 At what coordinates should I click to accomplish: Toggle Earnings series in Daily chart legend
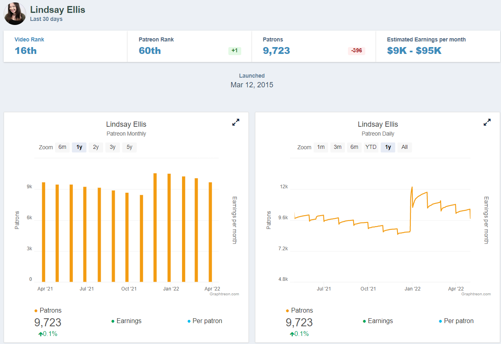(x=377, y=321)
